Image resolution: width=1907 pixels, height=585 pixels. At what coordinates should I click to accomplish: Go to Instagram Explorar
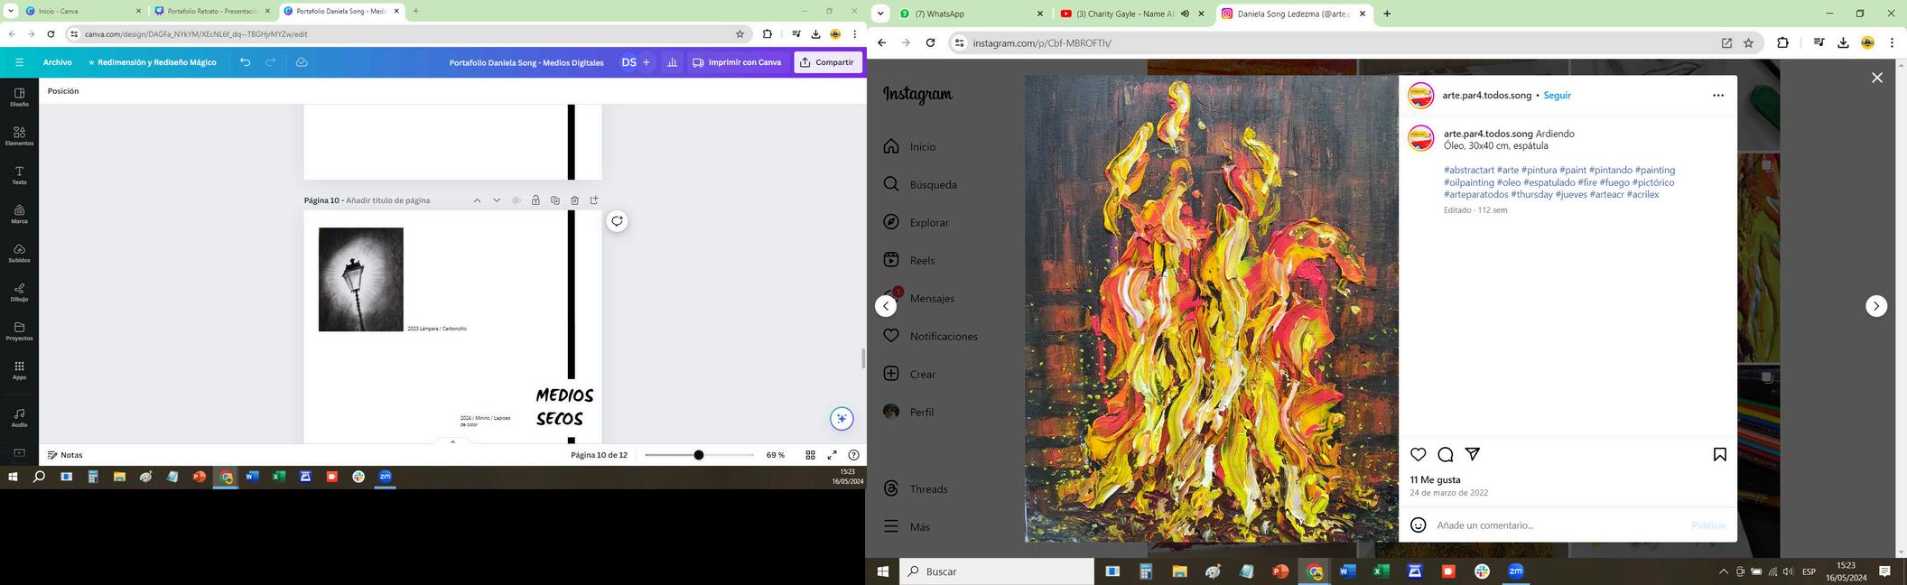tap(916, 222)
